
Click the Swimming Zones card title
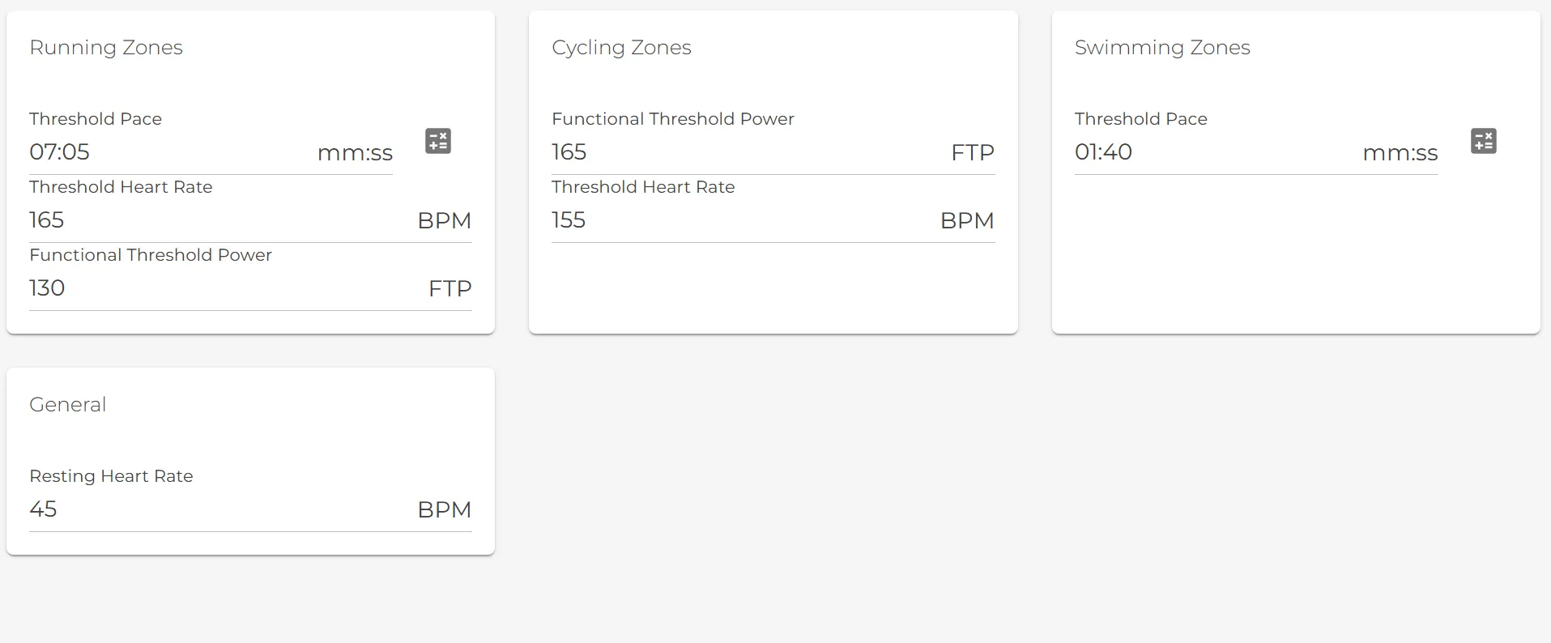1162,48
